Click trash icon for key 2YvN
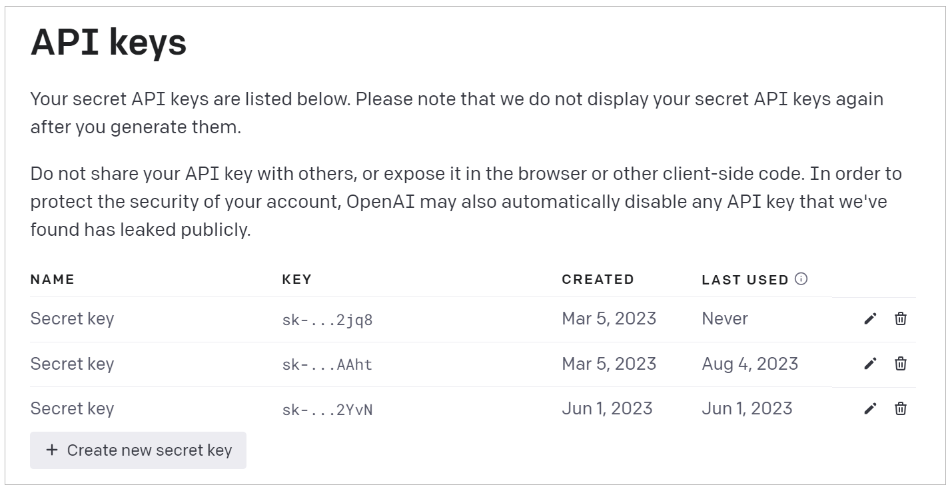 [x=900, y=408]
